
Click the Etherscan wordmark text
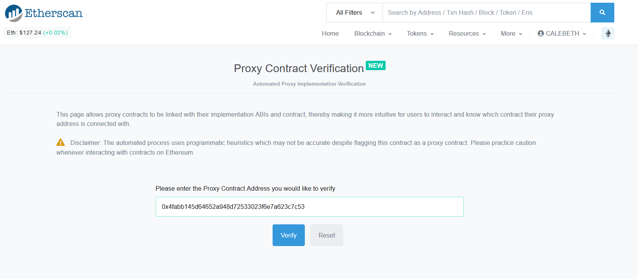click(53, 13)
